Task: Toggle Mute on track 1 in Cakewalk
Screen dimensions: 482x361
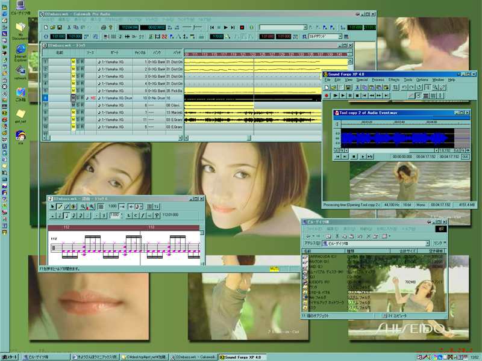Action: point(73,62)
